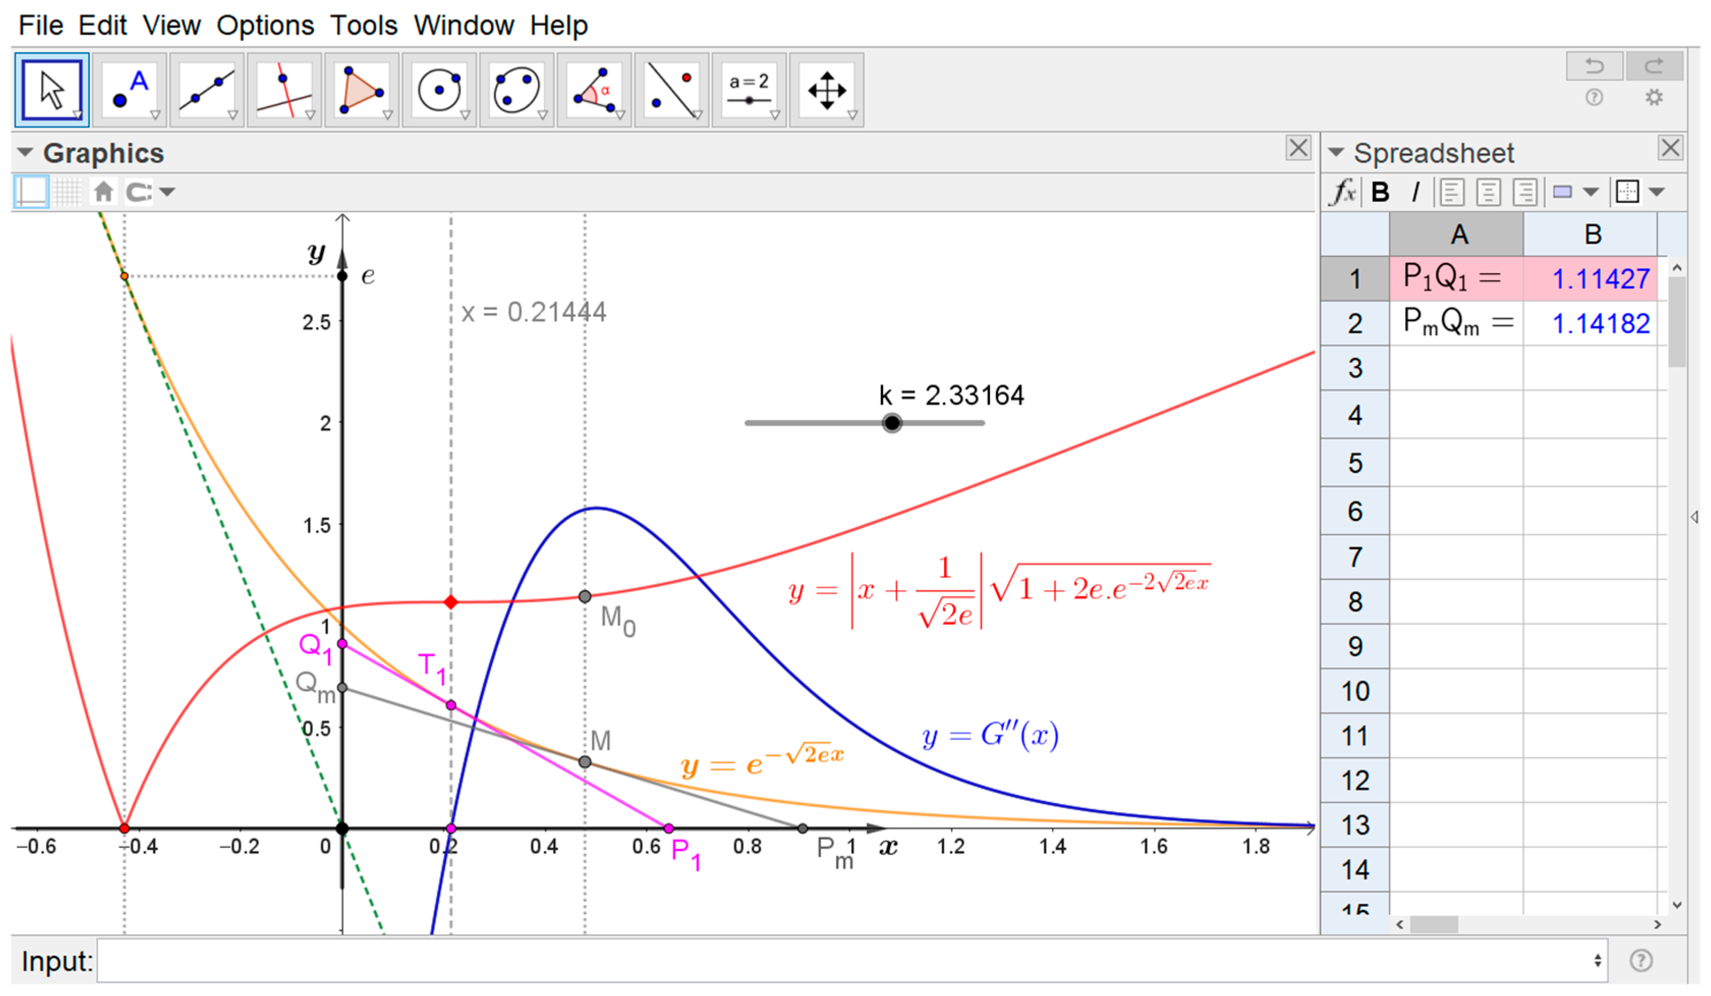
Task: Open the Window menu
Action: click(x=465, y=25)
